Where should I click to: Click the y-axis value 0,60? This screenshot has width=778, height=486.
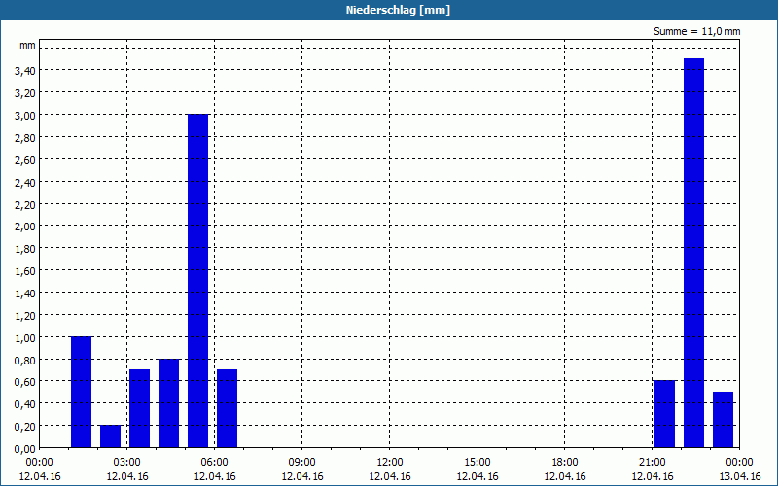(x=25, y=382)
